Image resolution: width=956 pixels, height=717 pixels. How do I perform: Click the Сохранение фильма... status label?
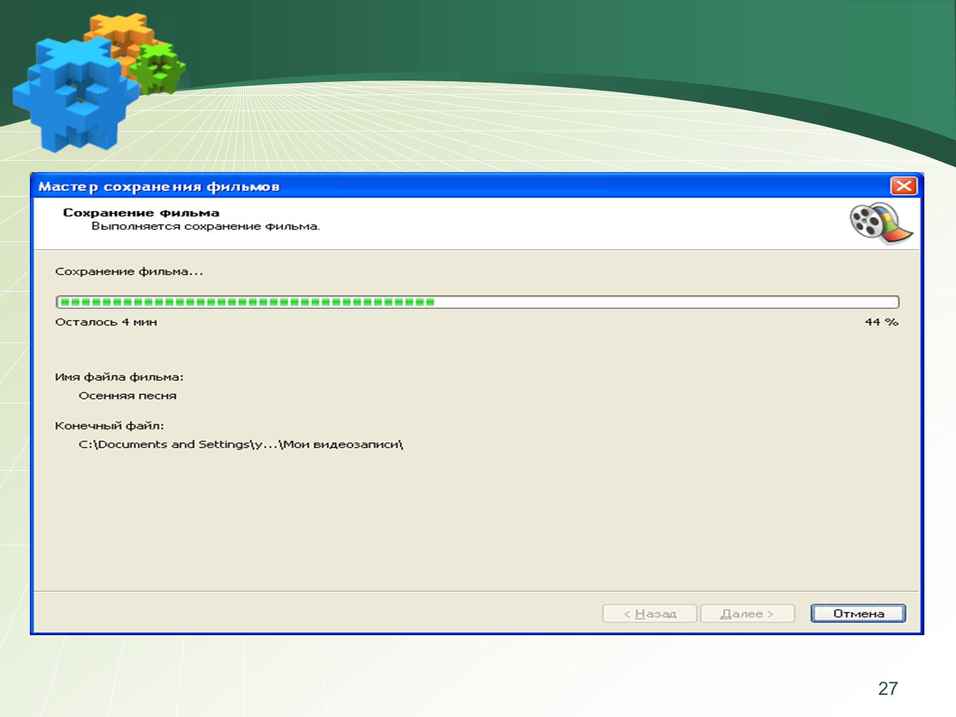click(x=129, y=272)
